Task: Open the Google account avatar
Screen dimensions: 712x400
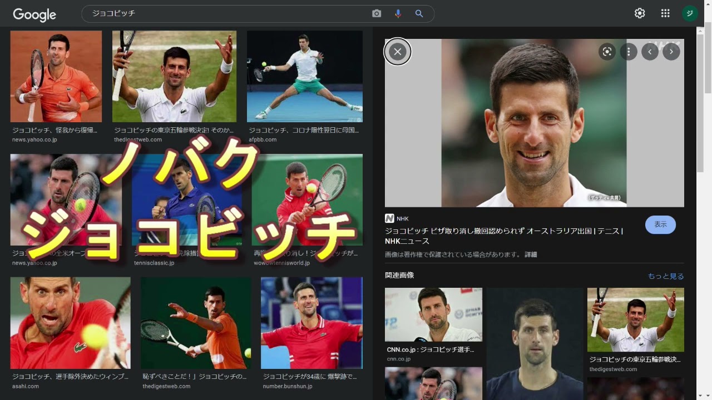Action: [x=690, y=13]
